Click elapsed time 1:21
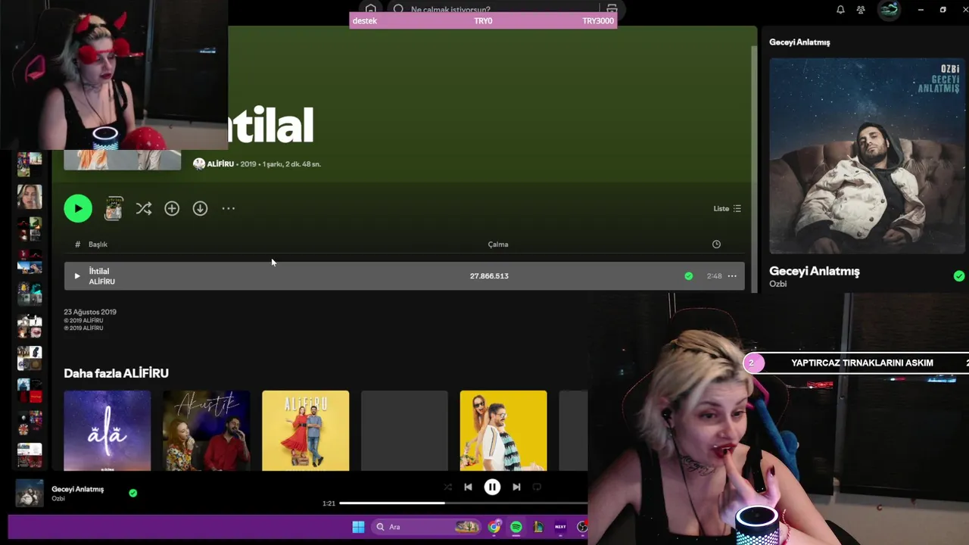The height and width of the screenshot is (545, 969). click(329, 503)
